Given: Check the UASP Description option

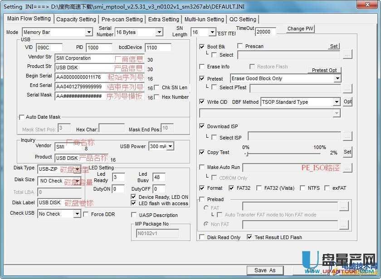Looking at the screenshot, I should click(134, 215).
